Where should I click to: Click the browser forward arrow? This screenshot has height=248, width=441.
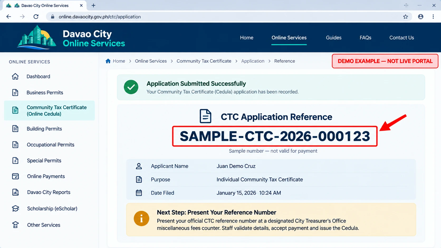(x=22, y=17)
